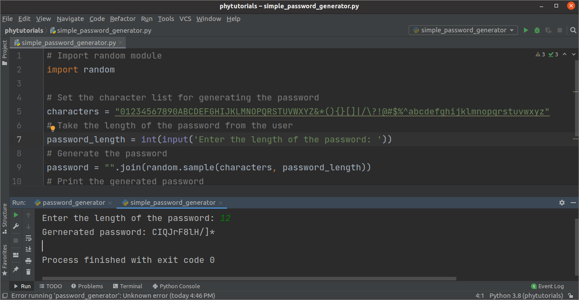This screenshot has height=300, width=579.
Task: Pin the Run tab
Action: [x=15, y=270]
